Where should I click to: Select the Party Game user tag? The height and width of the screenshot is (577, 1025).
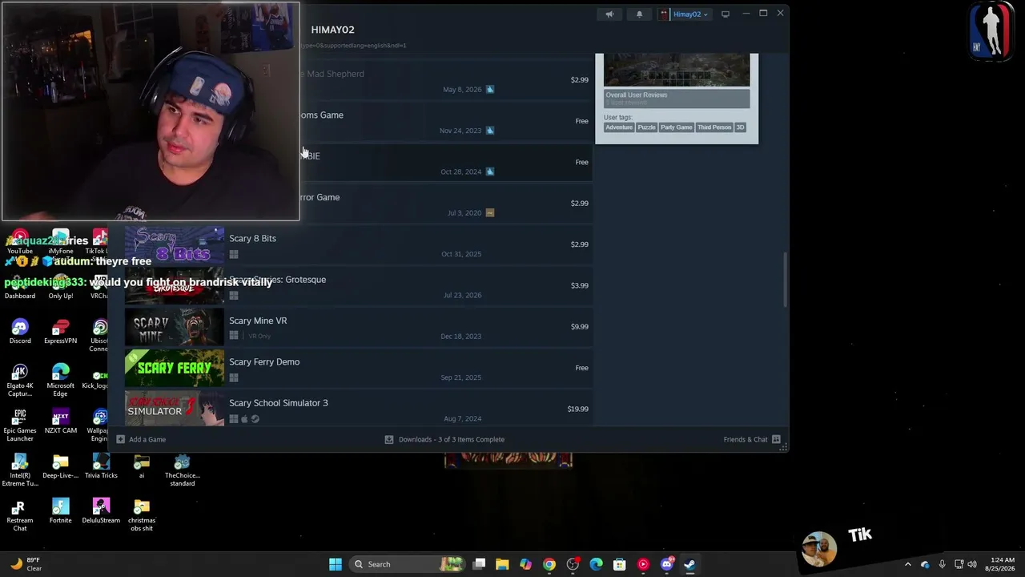pos(677,127)
